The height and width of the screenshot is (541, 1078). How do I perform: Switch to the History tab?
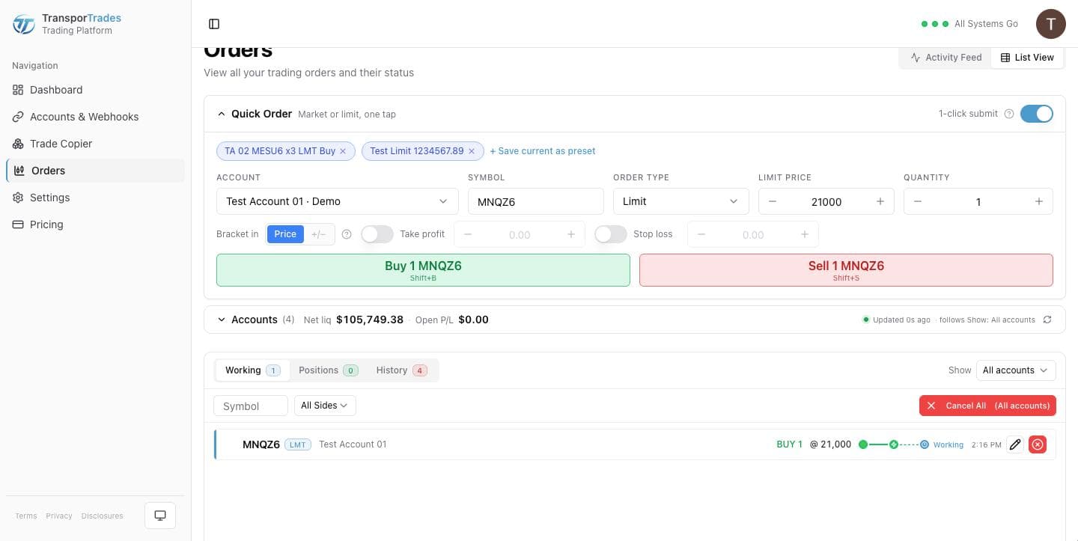[x=401, y=370]
